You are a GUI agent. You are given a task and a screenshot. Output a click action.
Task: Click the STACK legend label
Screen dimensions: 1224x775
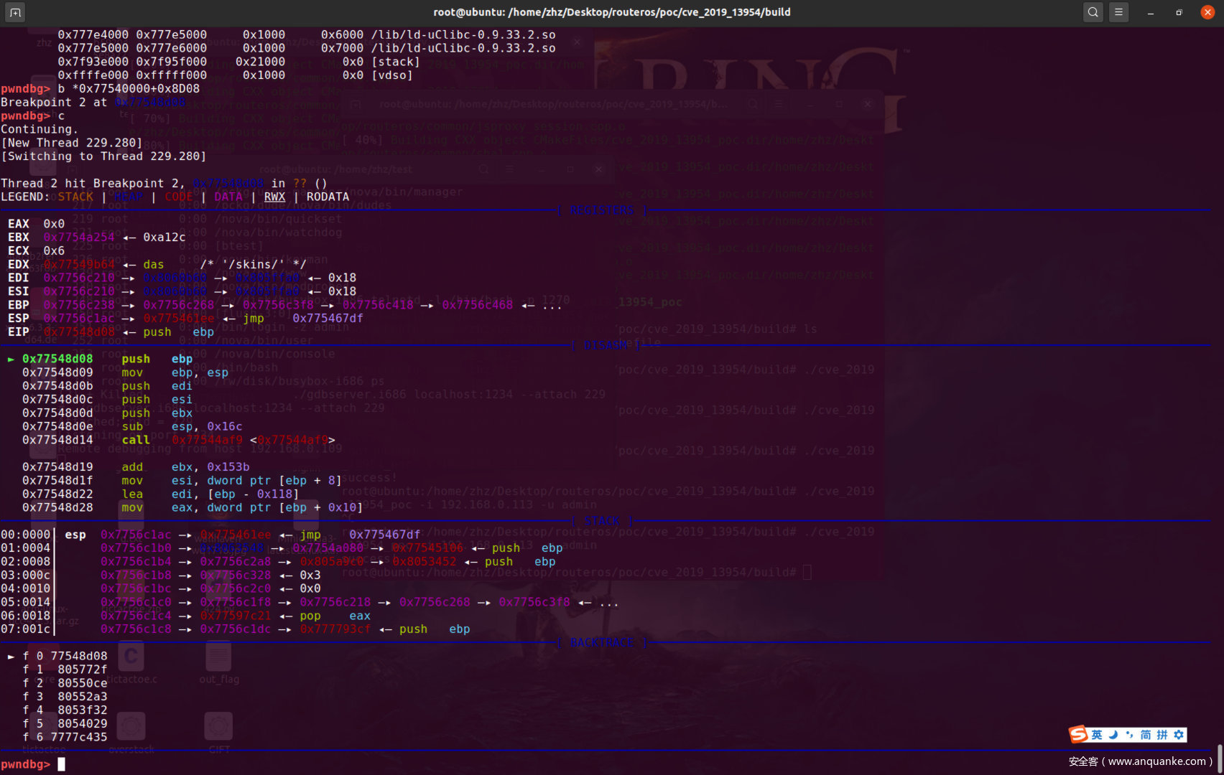point(75,197)
